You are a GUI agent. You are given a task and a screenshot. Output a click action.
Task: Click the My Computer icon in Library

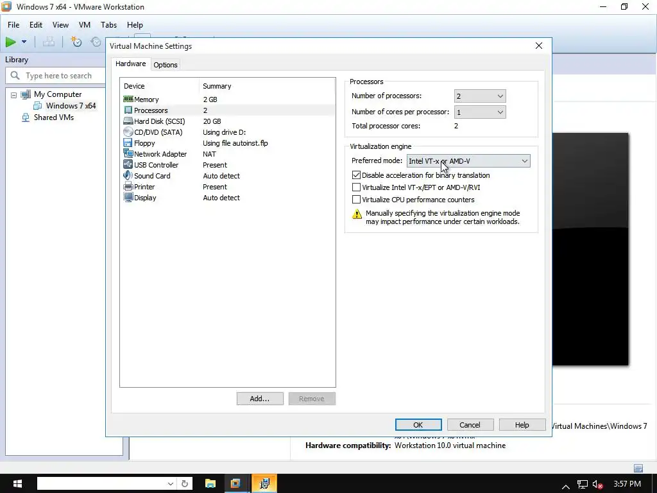pos(26,94)
